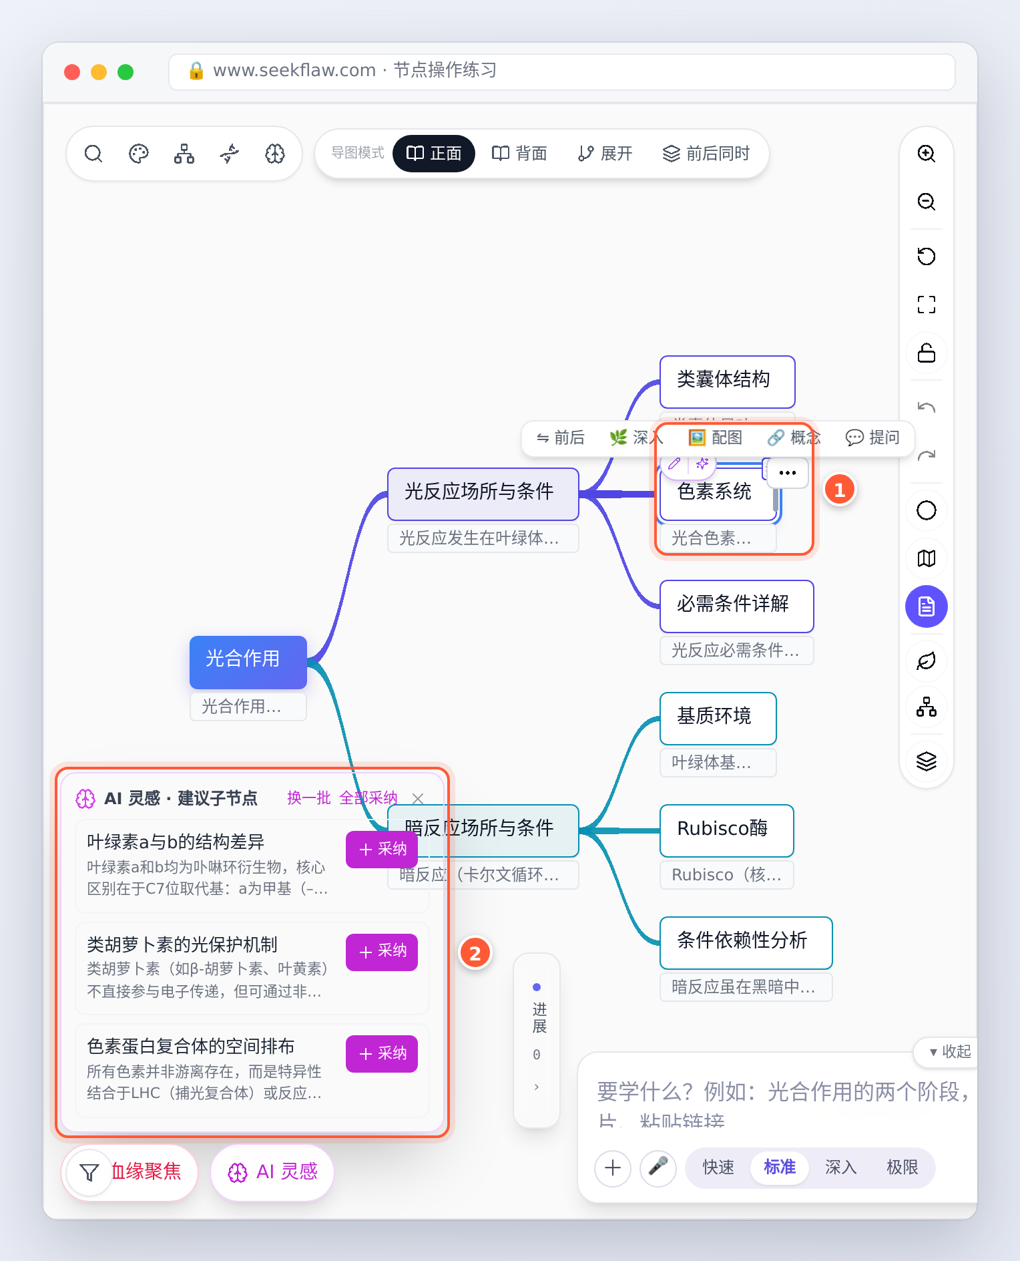Undo the last action
Screen dimensions: 1020x1261
[927, 407]
